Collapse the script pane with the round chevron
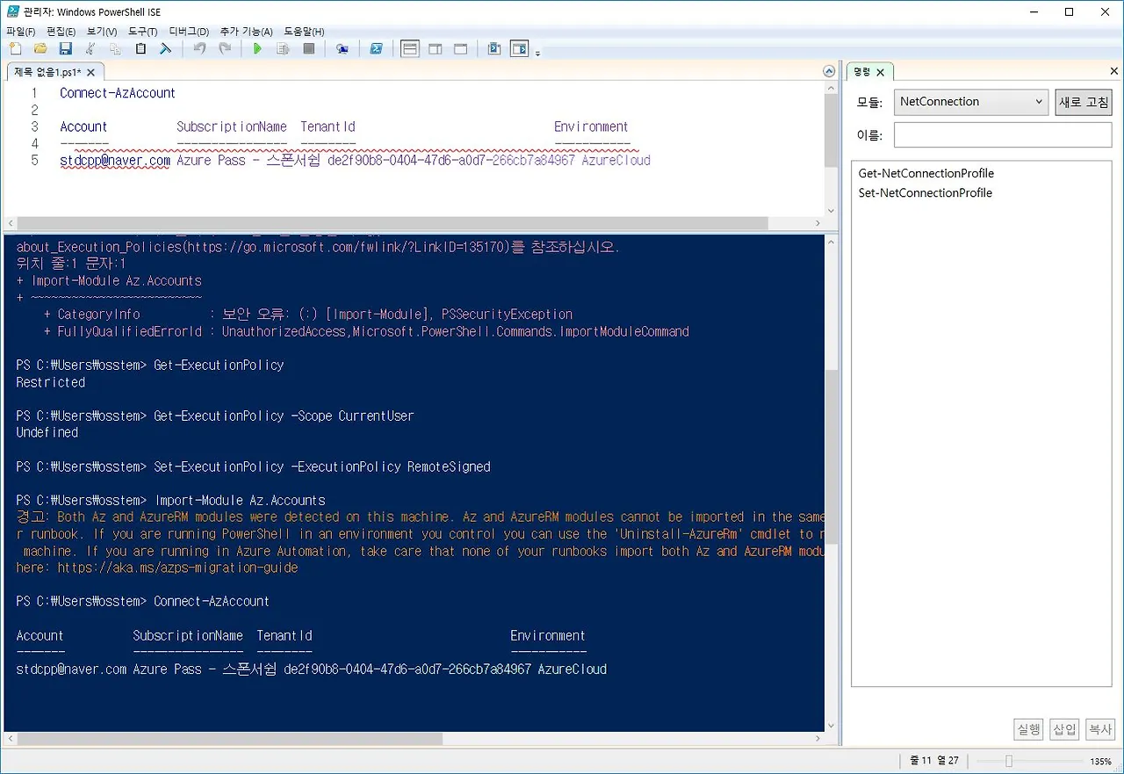This screenshot has height=774, width=1124. pos(829,71)
